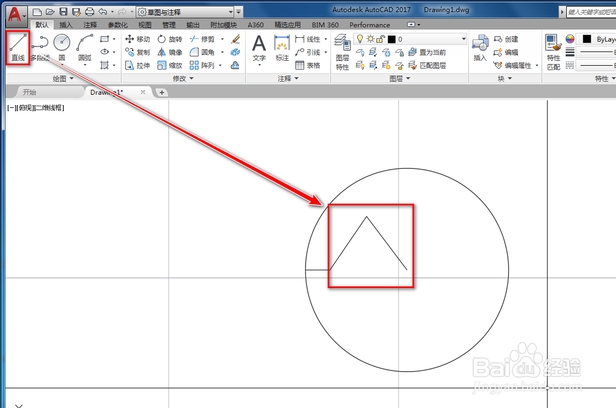This screenshot has height=408, width=616.
Task: Open 图层特性 layer properties manager
Action: (x=342, y=52)
